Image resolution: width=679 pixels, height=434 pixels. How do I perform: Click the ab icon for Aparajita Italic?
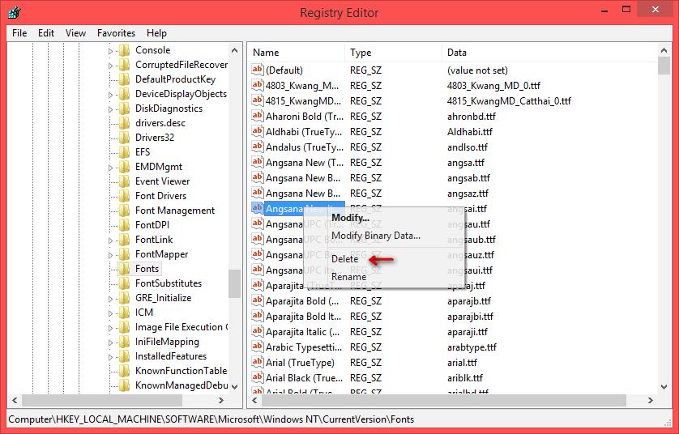click(257, 331)
